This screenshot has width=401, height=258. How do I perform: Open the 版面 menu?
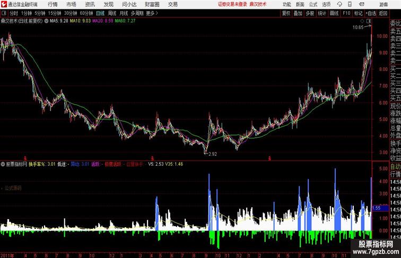click(x=300, y=4)
